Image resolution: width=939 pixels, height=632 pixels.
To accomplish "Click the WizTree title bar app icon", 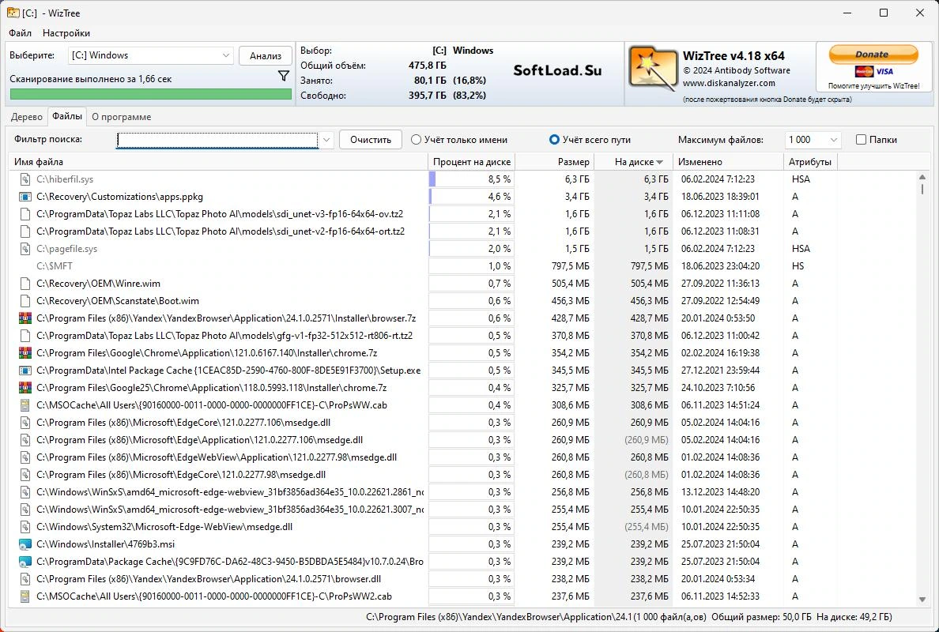I will point(13,13).
